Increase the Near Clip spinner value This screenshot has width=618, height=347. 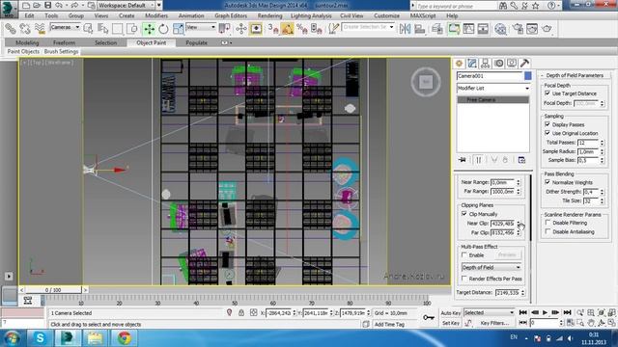[519, 222]
